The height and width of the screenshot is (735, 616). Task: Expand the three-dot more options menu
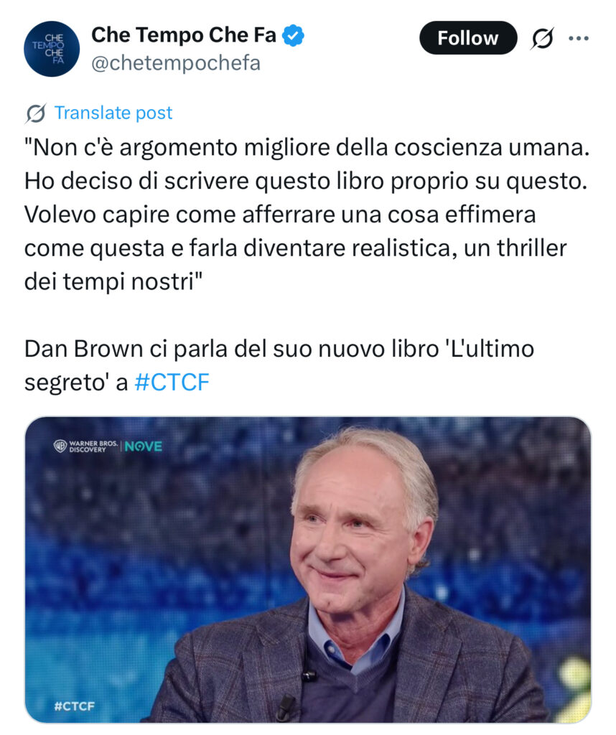pos(578,39)
